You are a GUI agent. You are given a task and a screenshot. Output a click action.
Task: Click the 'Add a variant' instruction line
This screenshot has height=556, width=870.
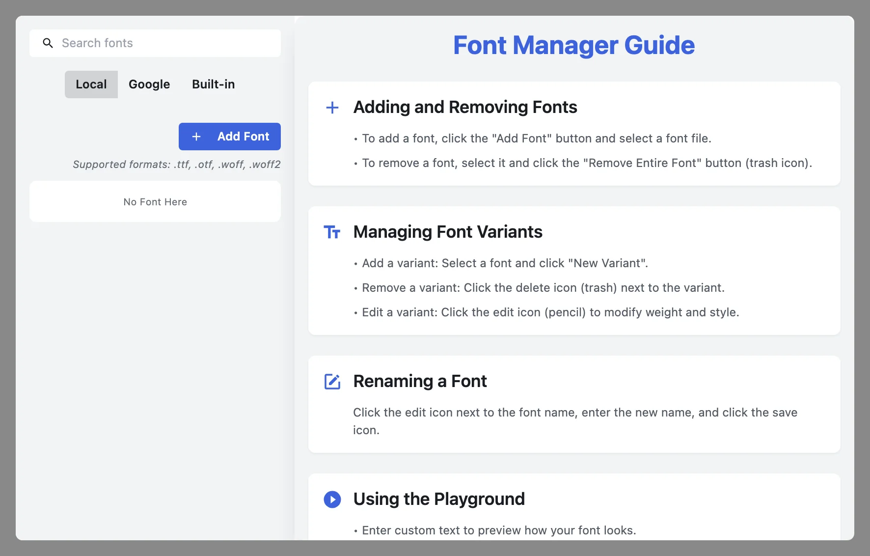(x=501, y=263)
